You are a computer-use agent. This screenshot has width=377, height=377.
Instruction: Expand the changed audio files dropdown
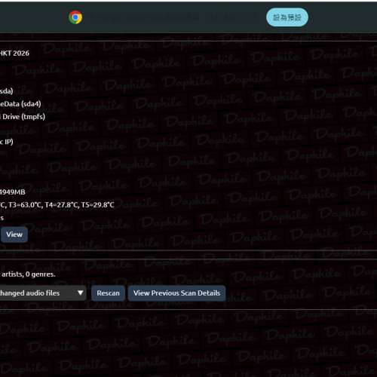43,293
